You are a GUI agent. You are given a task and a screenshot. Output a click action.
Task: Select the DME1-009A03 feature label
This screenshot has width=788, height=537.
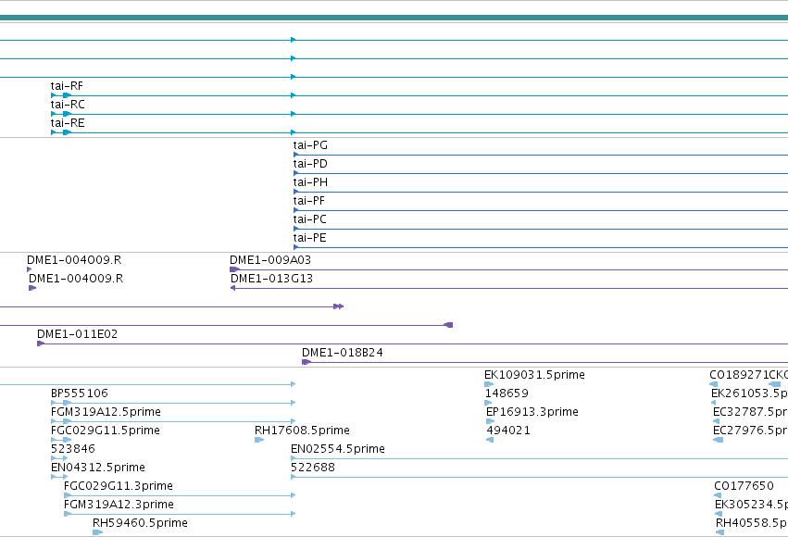click(270, 260)
